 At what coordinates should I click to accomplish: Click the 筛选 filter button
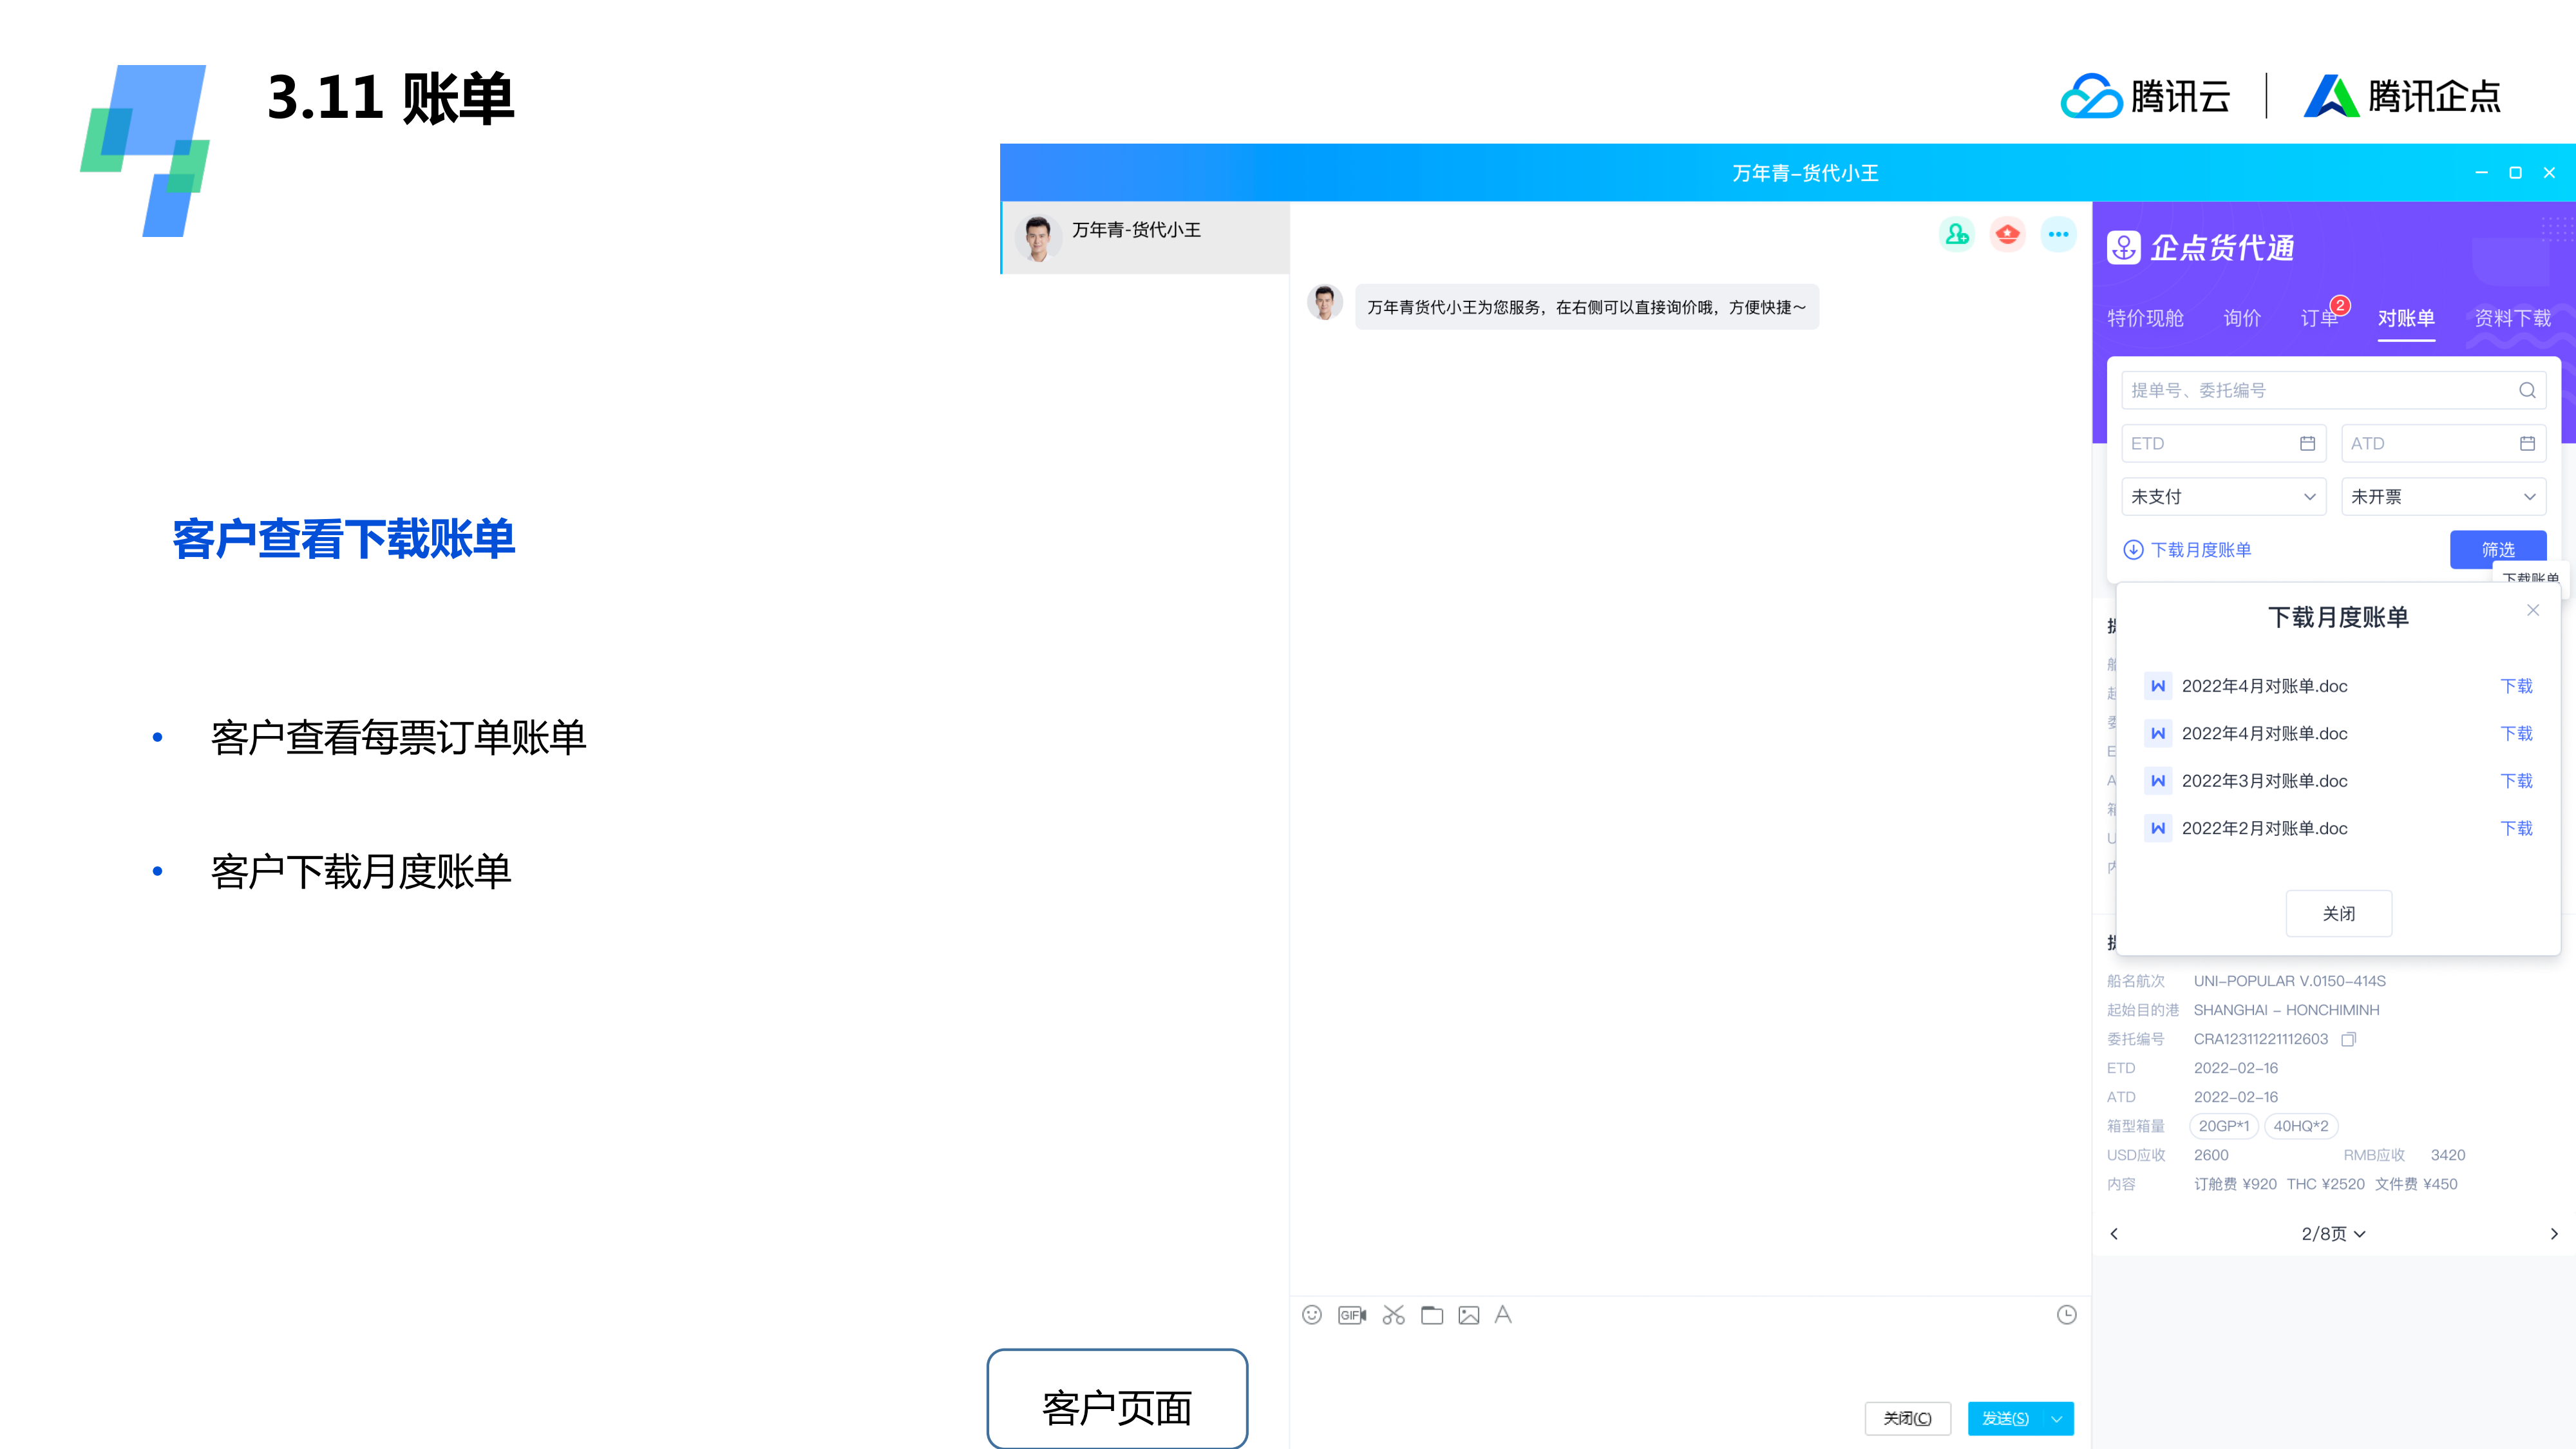click(x=2498, y=549)
